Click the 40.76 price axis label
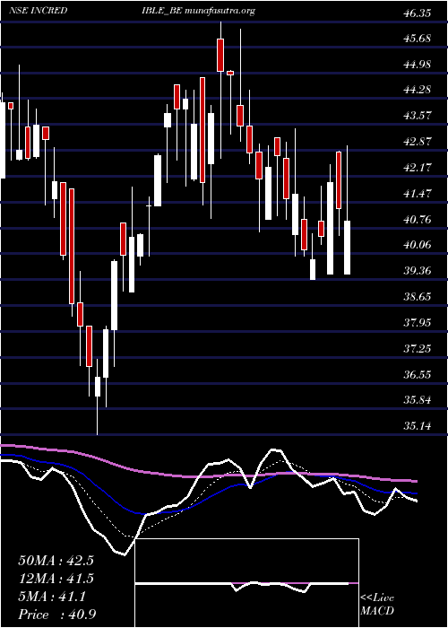448x628 pixels. point(417,219)
